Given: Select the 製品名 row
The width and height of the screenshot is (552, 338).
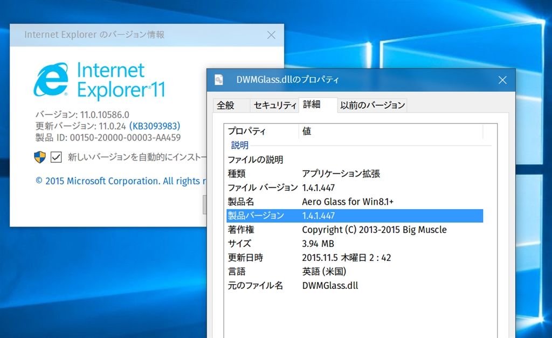Looking at the screenshot, I should pos(355,202).
